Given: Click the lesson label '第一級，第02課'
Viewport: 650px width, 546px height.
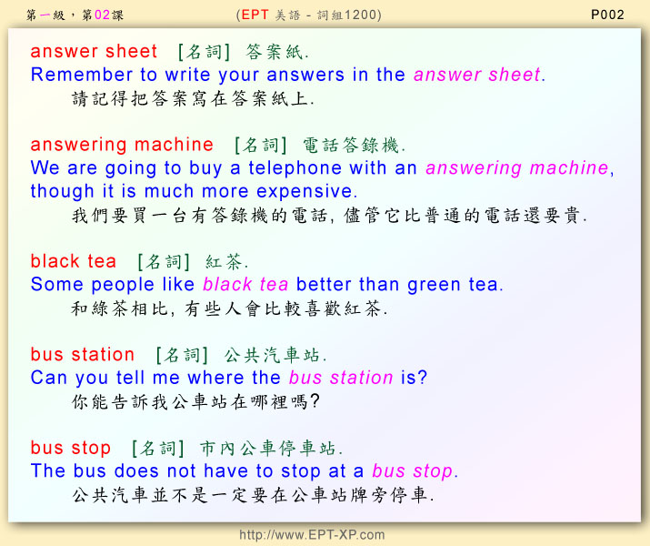Looking at the screenshot, I should pyautogui.click(x=75, y=15).
